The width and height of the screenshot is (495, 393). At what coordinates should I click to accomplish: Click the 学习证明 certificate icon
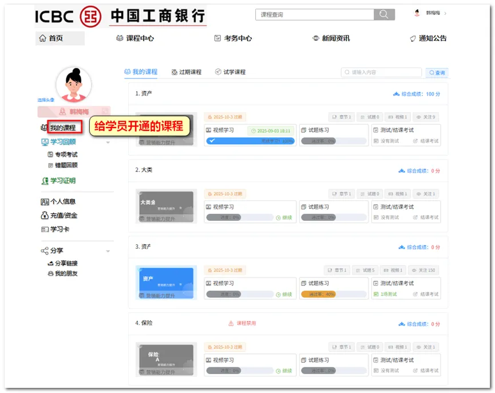pos(45,181)
